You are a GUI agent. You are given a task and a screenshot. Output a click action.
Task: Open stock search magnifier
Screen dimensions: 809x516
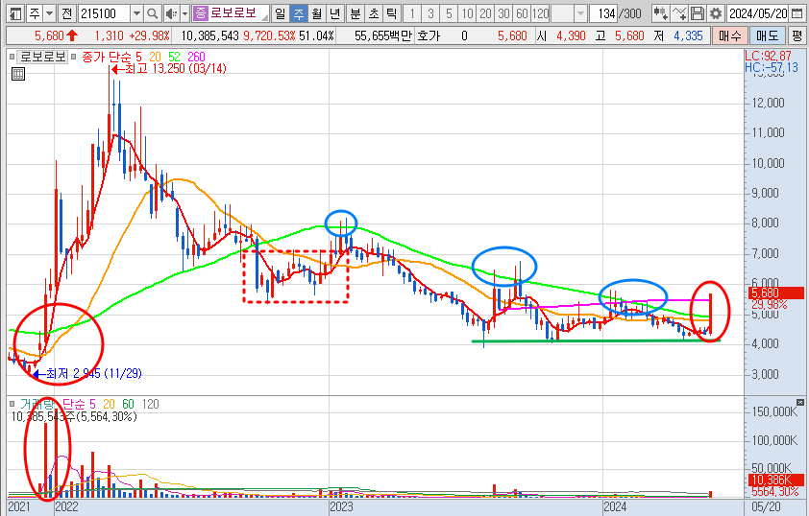point(152,13)
